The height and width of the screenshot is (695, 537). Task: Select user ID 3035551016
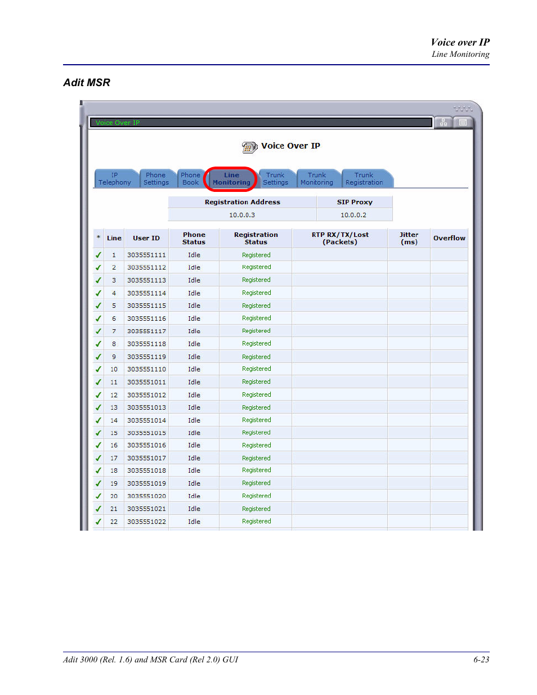[x=146, y=445]
